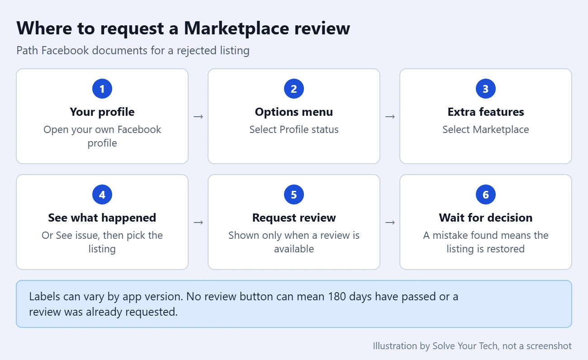Select the "Options menu" heading
The width and height of the screenshot is (588, 360).
click(x=294, y=112)
